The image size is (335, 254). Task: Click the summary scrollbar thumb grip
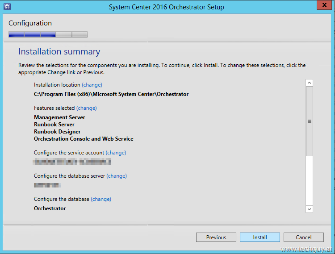(x=309, y=121)
